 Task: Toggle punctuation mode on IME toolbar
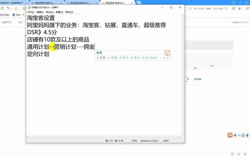click(x=239, y=135)
